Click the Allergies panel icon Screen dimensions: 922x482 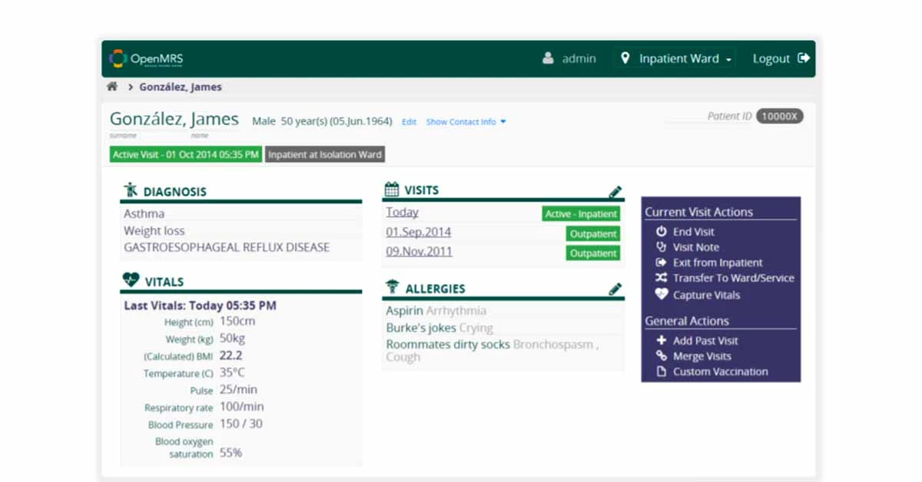393,287
